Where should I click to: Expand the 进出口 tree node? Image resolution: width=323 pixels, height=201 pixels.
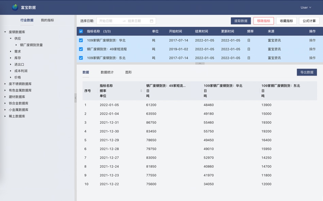click(x=11, y=64)
